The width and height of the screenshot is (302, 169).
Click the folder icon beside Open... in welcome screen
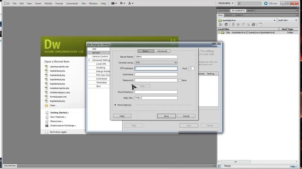coord(46,105)
